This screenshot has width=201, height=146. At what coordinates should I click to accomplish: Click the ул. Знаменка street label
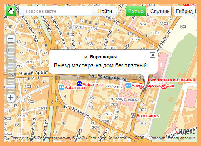[78, 111]
